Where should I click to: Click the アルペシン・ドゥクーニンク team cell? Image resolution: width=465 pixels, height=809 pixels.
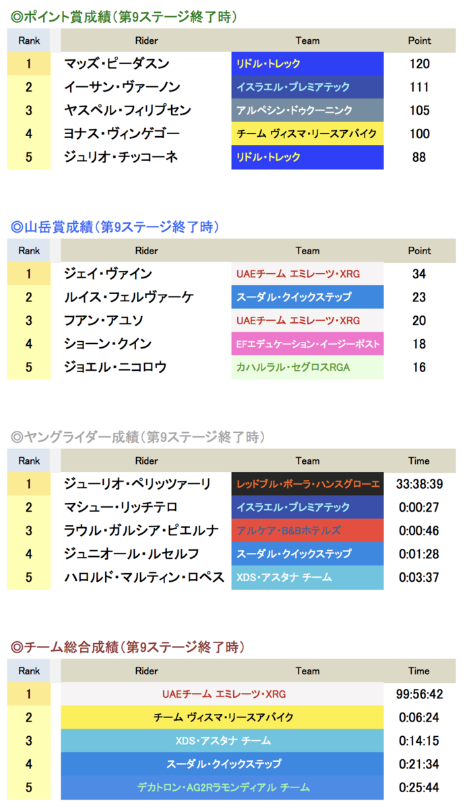coord(307,111)
